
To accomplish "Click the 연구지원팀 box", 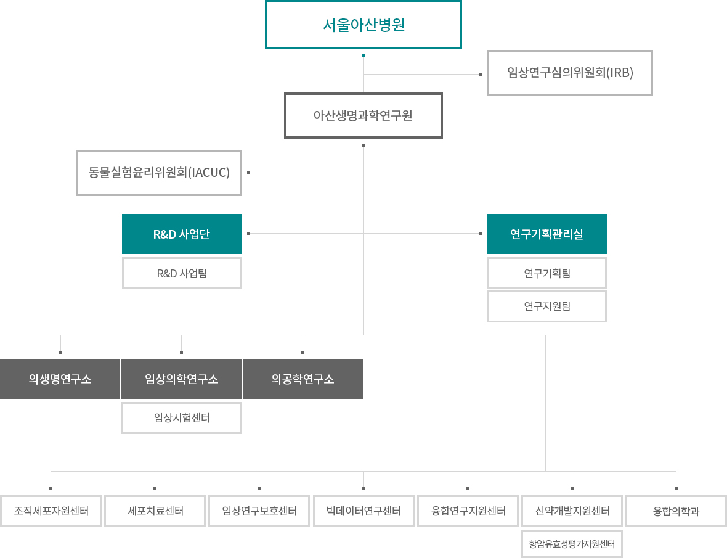I will pyautogui.click(x=546, y=306).
